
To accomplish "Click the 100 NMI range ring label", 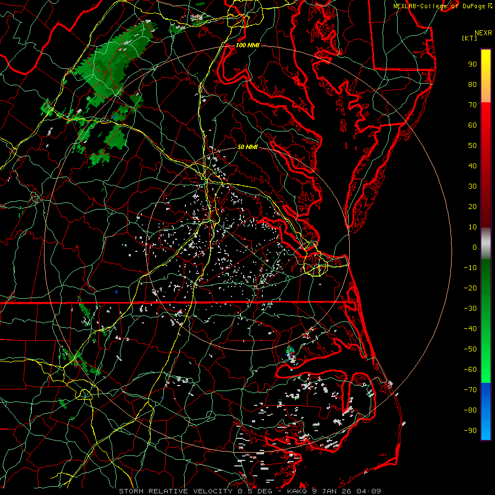I will [x=248, y=45].
